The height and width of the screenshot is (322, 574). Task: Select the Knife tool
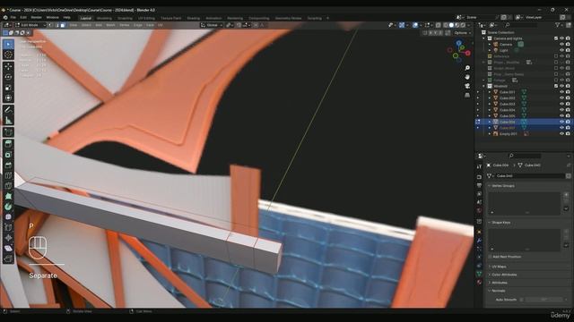8,186
